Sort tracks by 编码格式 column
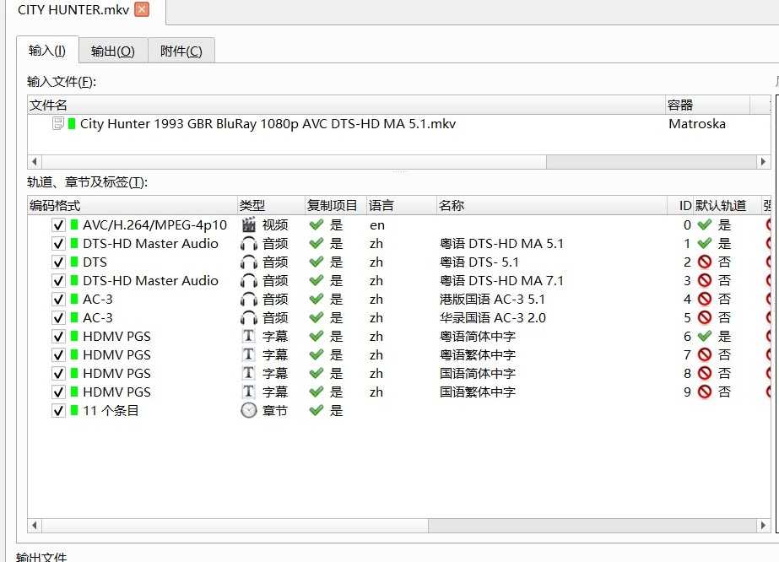 pyautogui.click(x=133, y=205)
